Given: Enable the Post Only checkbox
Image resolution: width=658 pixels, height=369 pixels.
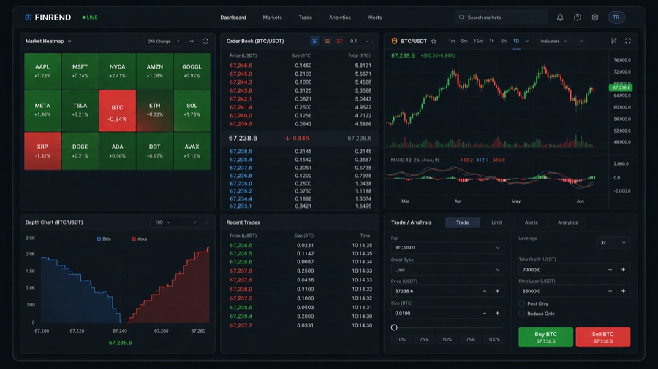Looking at the screenshot, I should point(521,304).
